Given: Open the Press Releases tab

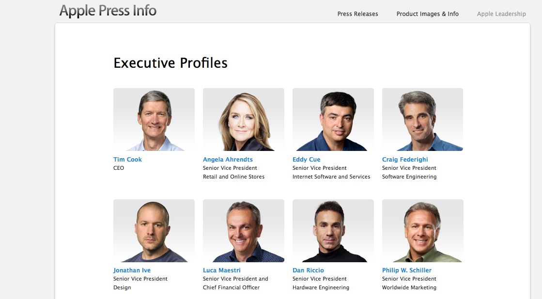Looking at the screenshot, I should click(x=357, y=14).
